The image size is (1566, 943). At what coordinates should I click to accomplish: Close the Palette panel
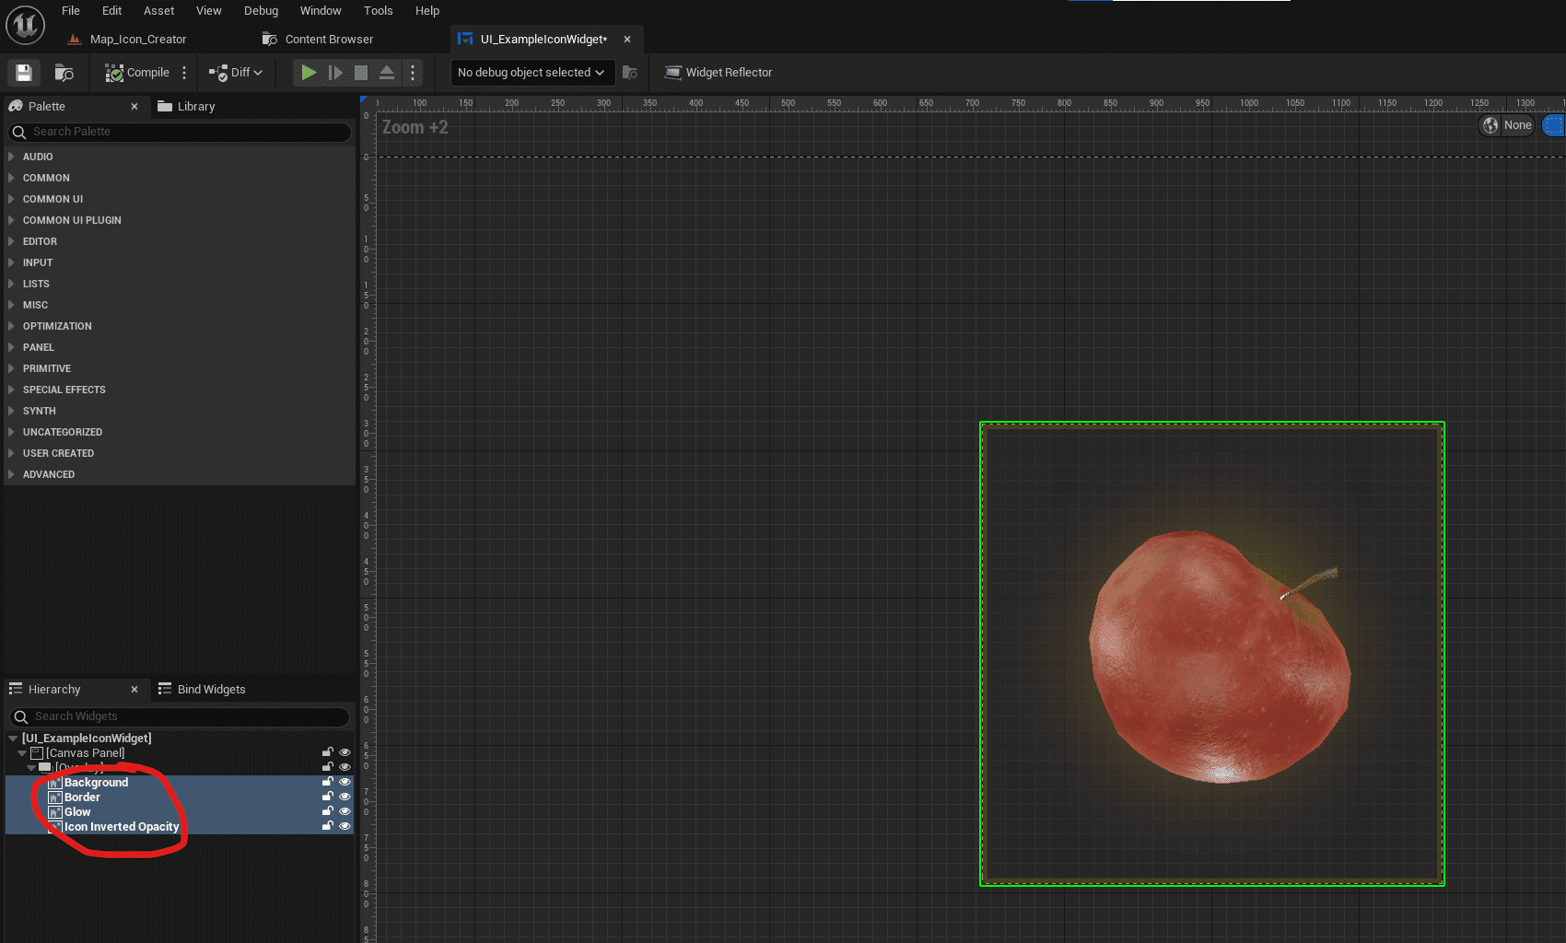point(134,107)
